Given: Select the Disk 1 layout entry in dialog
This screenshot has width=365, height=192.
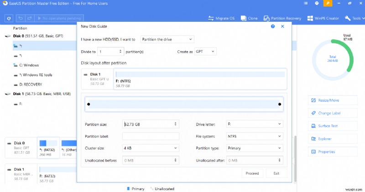Looking at the screenshot, I should point(97,79).
